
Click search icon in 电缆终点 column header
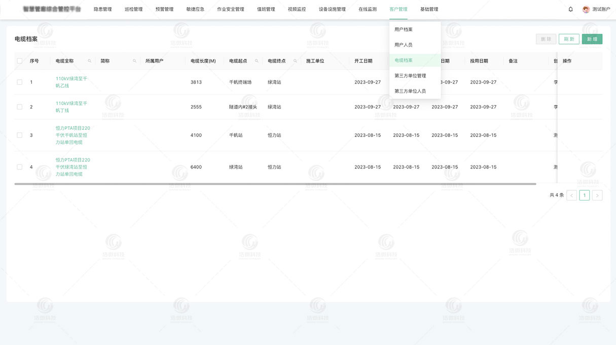(295, 61)
